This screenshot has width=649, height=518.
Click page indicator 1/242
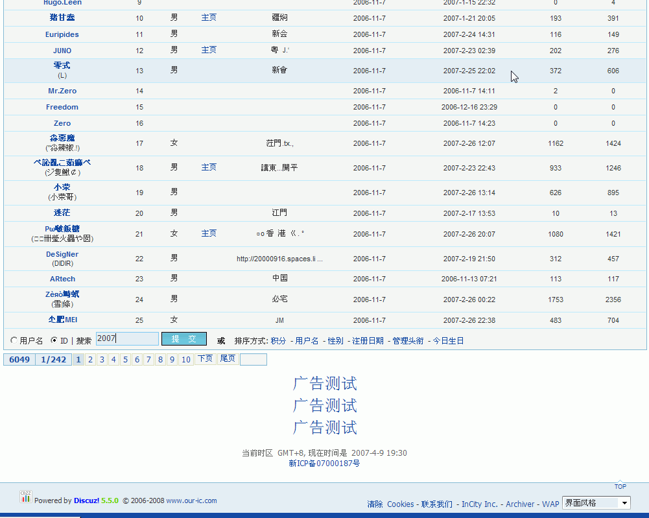tap(53, 360)
